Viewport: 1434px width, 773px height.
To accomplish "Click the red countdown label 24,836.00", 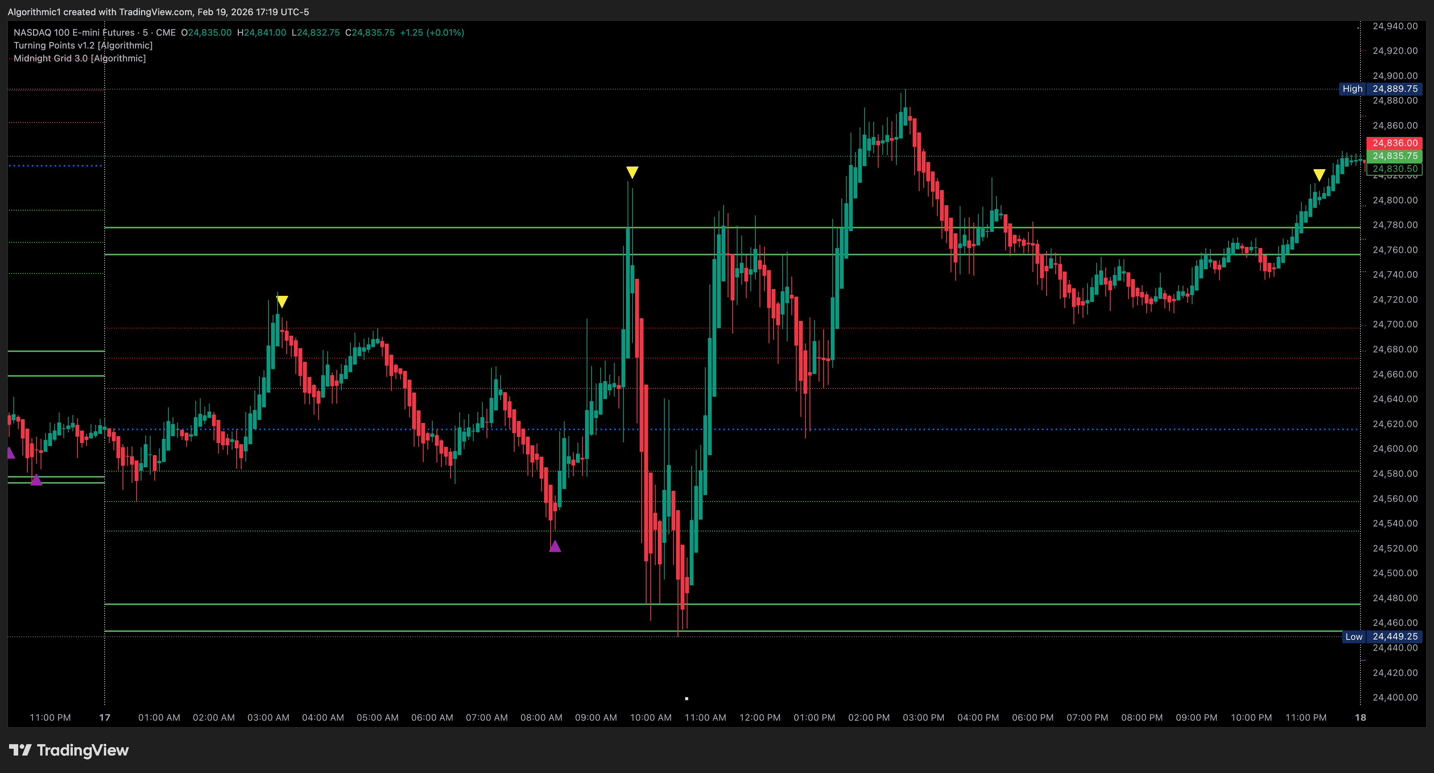I will click(1395, 143).
